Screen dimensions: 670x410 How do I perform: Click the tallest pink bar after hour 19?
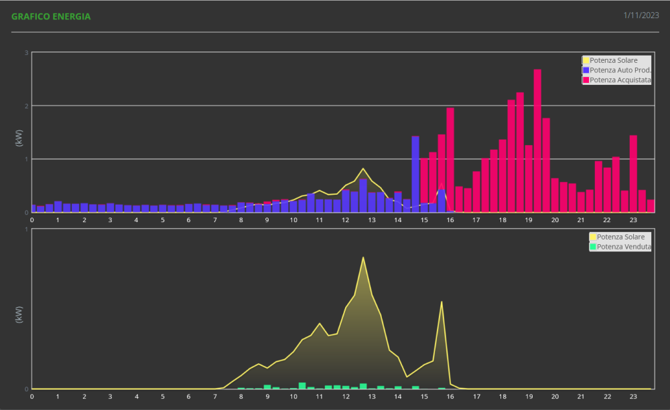click(x=537, y=140)
